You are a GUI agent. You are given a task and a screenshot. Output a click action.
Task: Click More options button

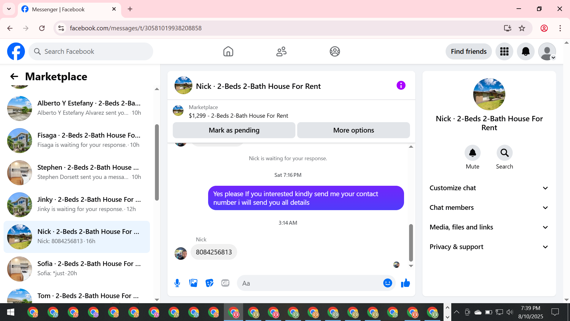coord(353,130)
